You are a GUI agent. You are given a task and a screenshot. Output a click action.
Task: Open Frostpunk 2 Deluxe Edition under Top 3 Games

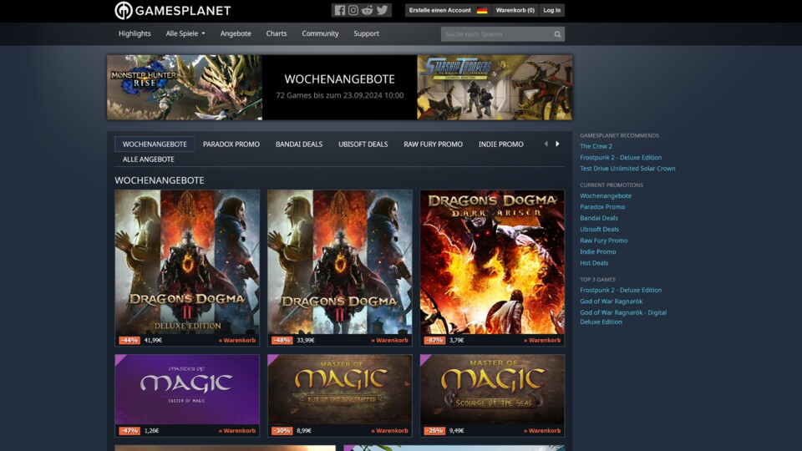(621, 290)
